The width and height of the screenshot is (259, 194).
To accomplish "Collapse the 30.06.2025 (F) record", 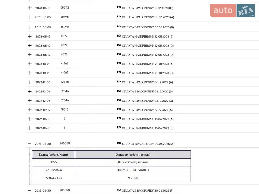I will (29, 190).
